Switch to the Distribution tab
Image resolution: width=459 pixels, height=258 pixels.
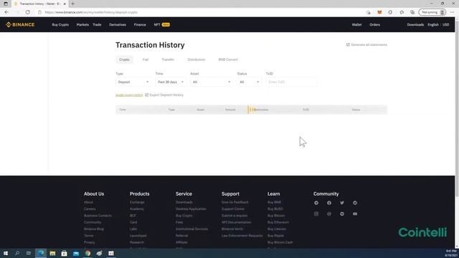point(196,59)
